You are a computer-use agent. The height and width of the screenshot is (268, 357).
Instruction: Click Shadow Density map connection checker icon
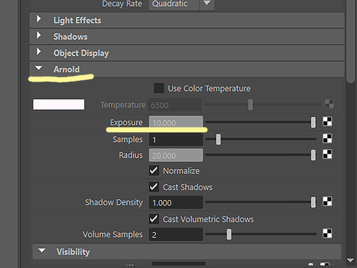pyautogui.click(x=327, y=202)
